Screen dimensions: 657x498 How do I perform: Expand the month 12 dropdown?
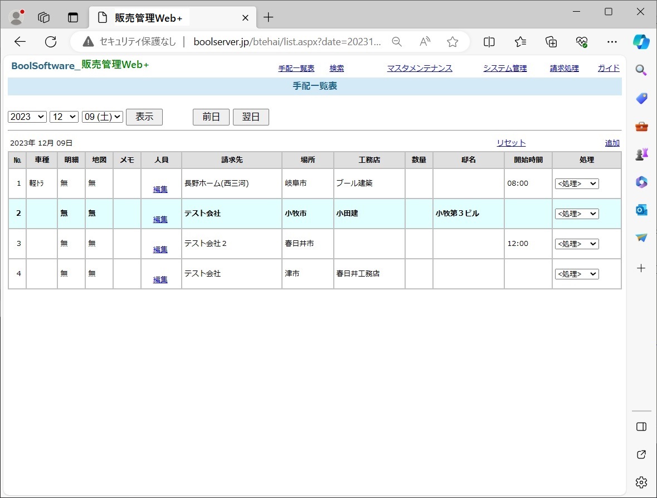click(x=64, y=117)
